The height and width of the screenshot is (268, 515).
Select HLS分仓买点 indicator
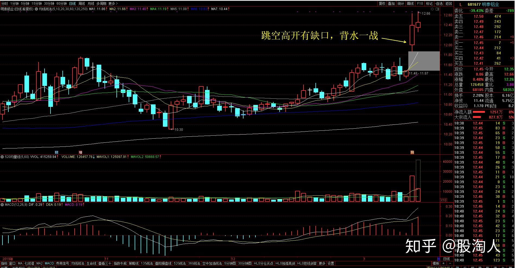263,263
